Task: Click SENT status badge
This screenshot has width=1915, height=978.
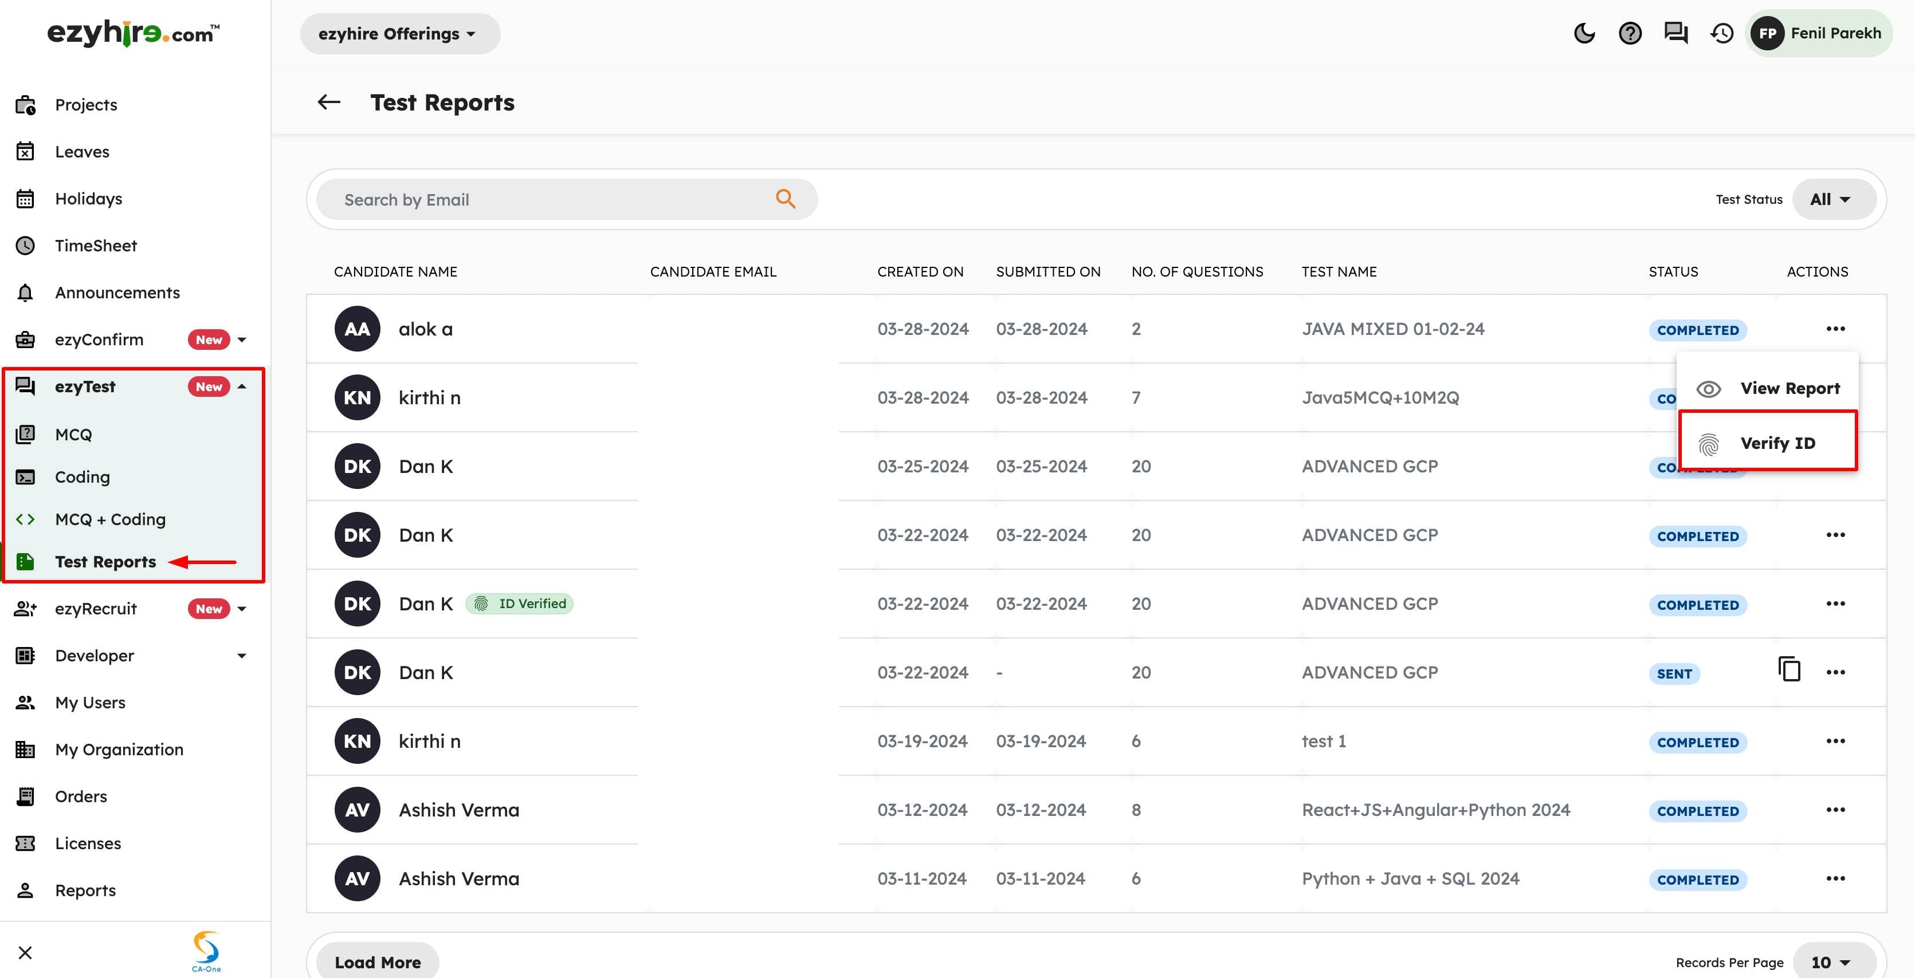Action: click(x=1674, y=673)
